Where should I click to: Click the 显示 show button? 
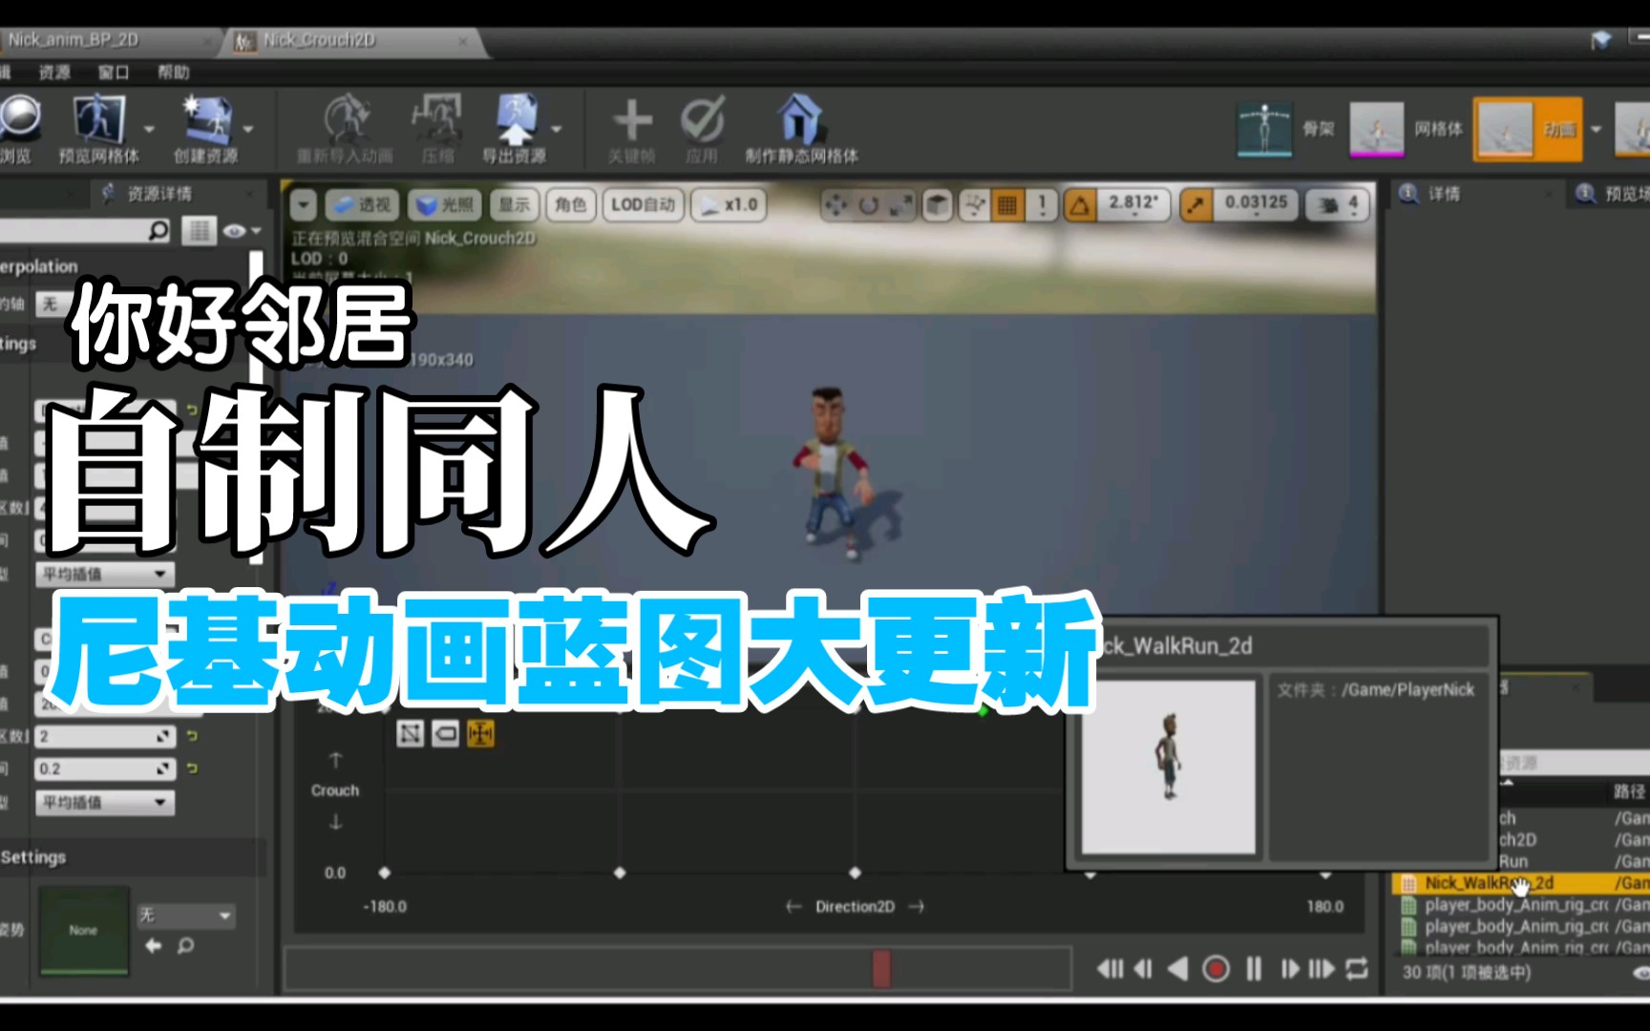tap(515, 205)
